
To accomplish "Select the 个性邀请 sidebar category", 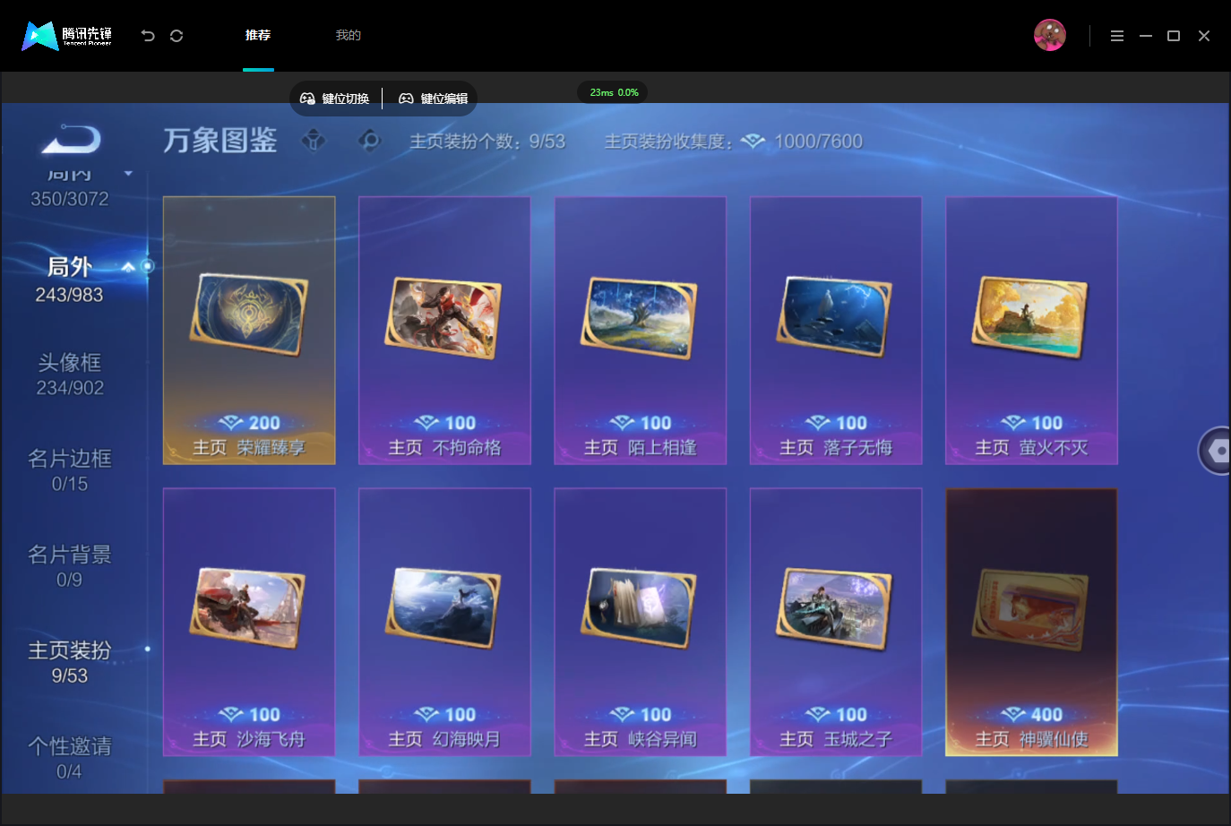I will coord(70,758).
